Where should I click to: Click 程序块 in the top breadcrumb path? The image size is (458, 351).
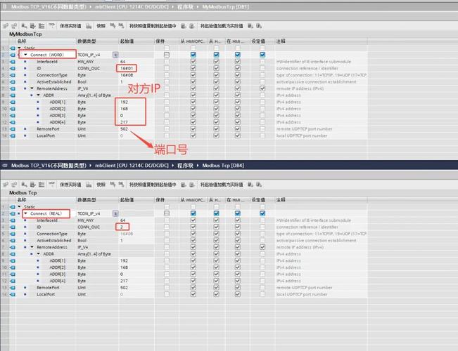tap(184, 6)
